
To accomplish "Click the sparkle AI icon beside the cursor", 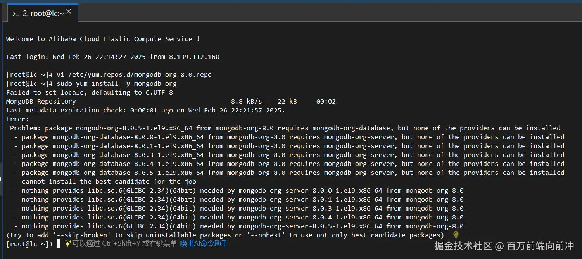I will coord(68,243).
